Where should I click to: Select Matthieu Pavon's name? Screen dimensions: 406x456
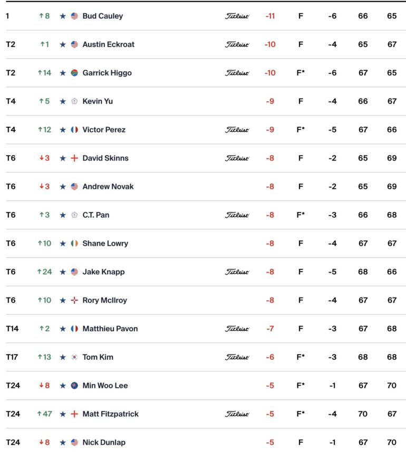tap(110, 329)
